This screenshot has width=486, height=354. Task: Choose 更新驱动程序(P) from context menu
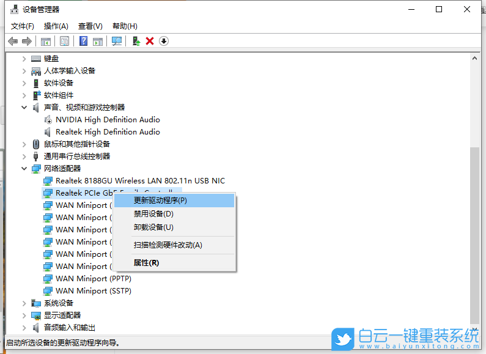[160, 201]
